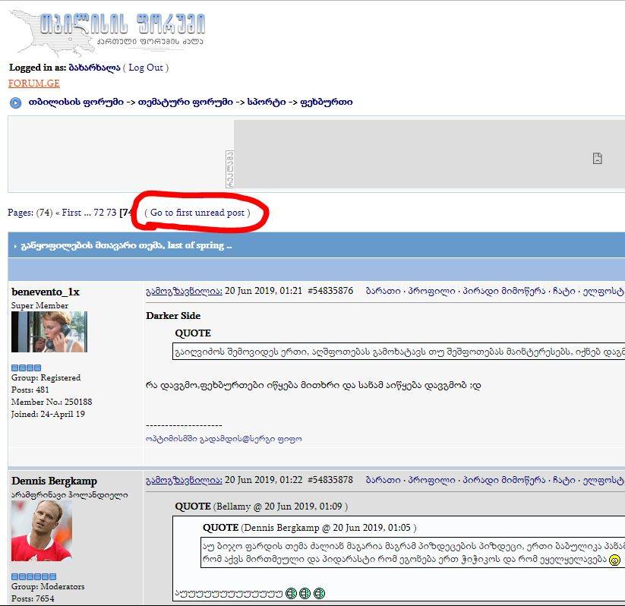This screenshot has height=606, width=625.
Task: Click QUOTE header by Bellamy
Action: [261, 507]
